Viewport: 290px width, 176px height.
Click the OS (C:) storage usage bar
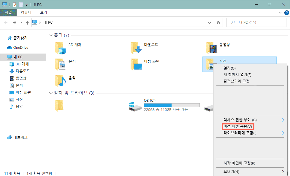click(172, 105)
